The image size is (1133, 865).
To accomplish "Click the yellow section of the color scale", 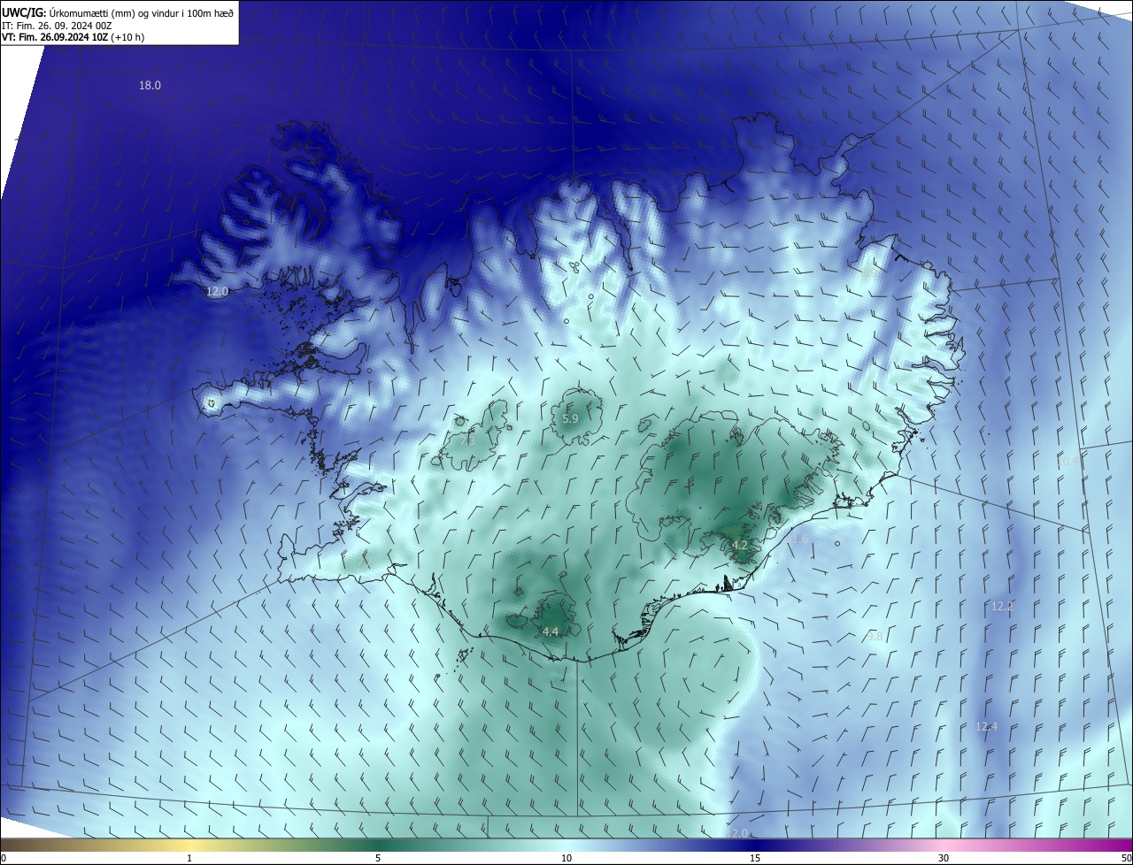I will 189,845.
